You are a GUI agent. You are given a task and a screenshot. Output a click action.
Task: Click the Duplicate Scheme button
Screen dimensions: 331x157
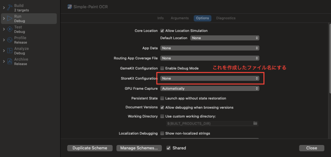pyautogui.click(x=90, y=148)
